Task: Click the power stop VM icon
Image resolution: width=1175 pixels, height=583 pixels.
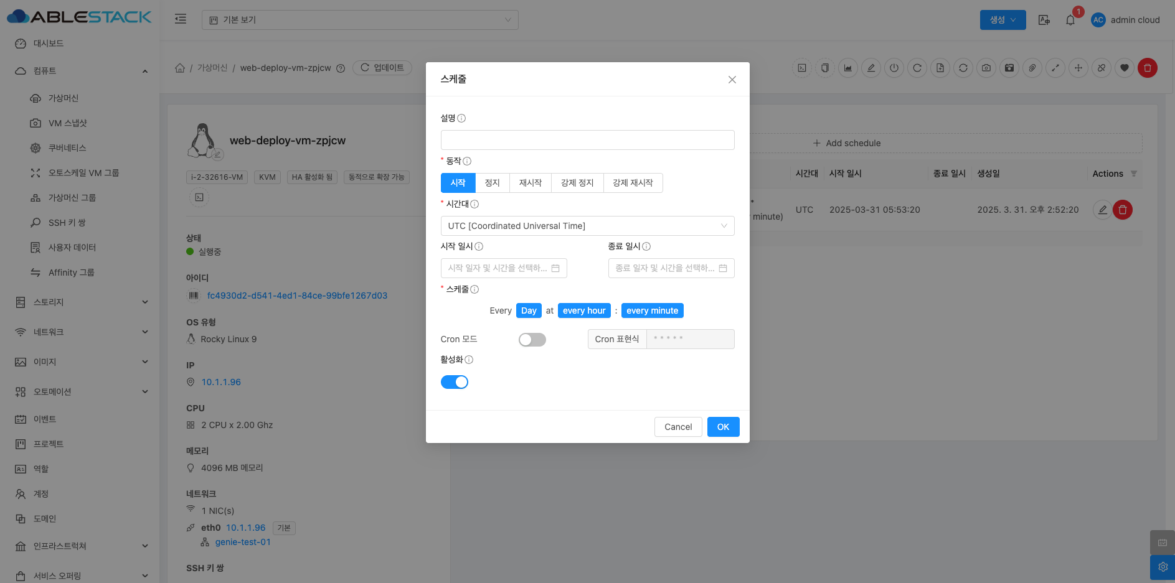Action: tap(894, 68)
